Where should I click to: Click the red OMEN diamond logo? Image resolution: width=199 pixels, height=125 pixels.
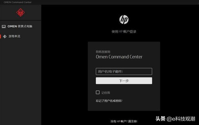click(20, 12)
